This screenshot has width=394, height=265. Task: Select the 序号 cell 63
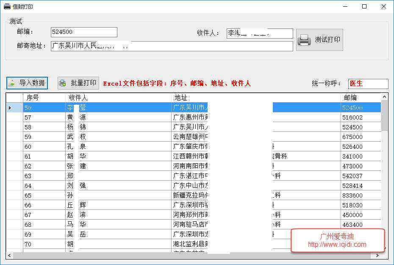point(44,176)
